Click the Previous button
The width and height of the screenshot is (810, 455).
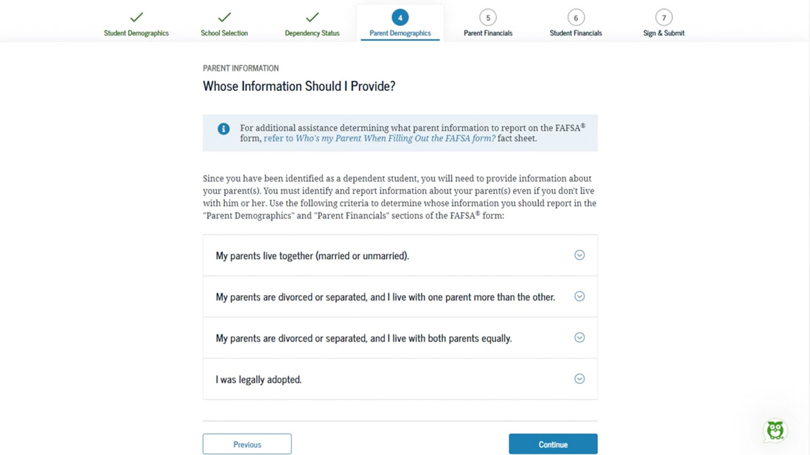pyautogui.click(x=247, y=443)
